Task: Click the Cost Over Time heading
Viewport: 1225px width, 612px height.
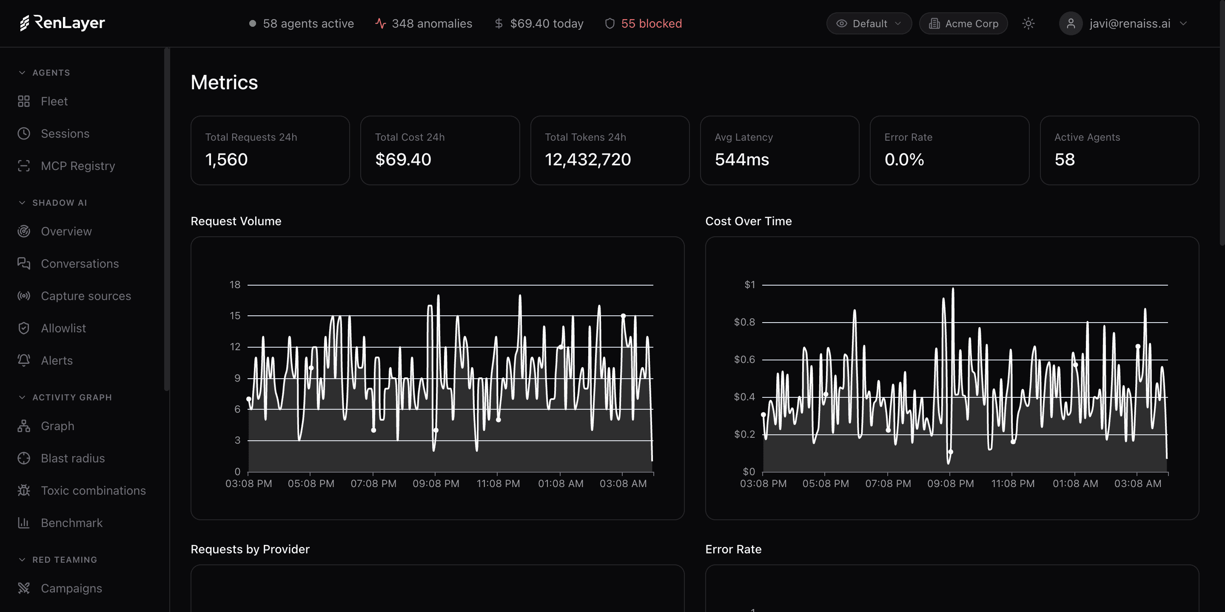Action: click(x=749, y=221)
